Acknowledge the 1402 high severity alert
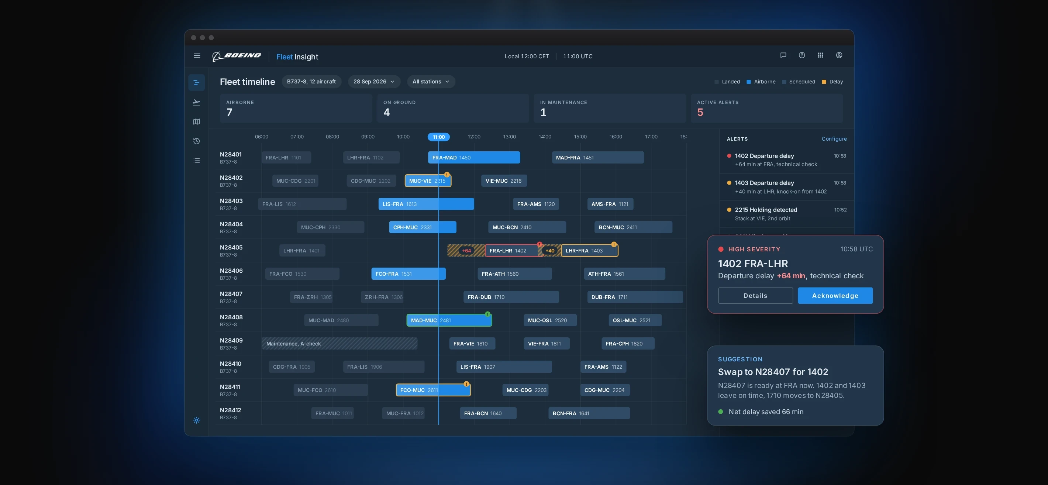The width and height of the screenshot is (1048, 485). [835, 296]
